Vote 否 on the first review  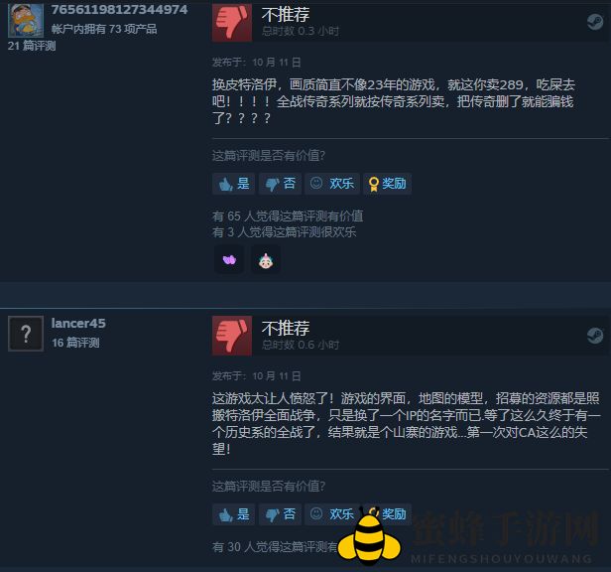(280, 184)
